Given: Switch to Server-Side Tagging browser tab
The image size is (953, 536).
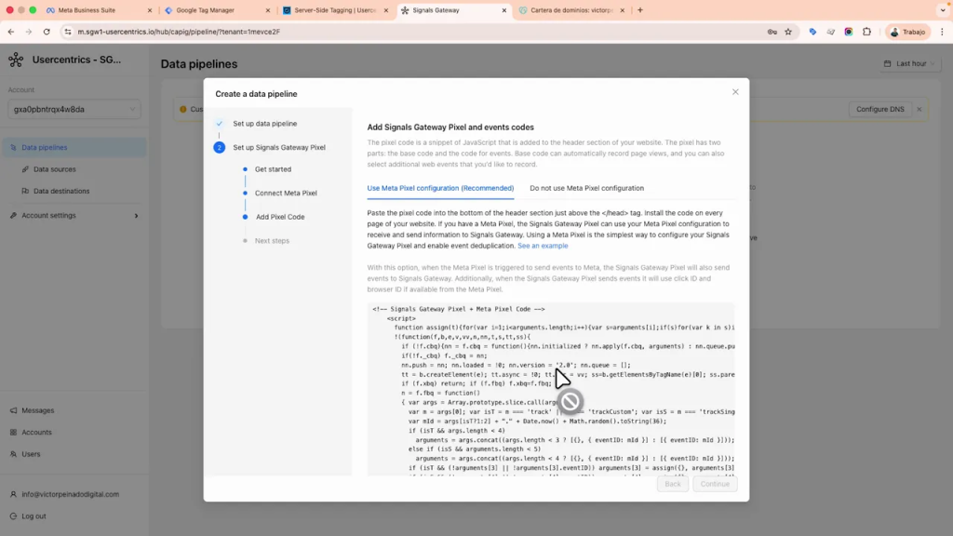Looking at the screenshot, I should click(x=335, y=10).
